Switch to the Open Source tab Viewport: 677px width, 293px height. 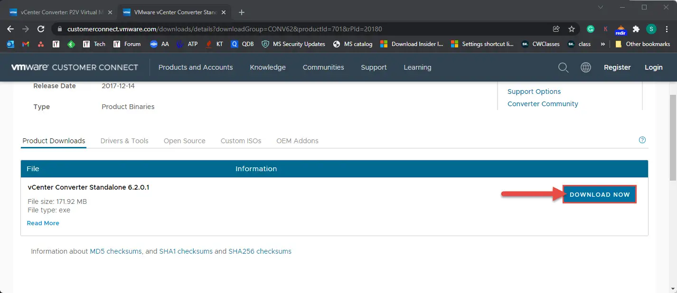point(185,141)
